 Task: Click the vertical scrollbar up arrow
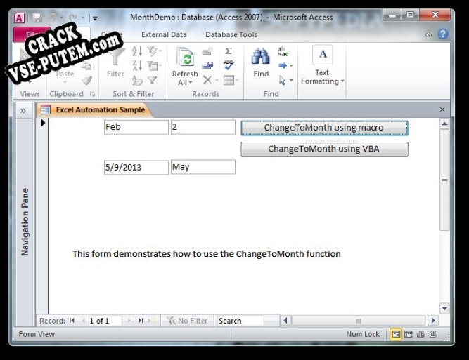coord(444,124)
